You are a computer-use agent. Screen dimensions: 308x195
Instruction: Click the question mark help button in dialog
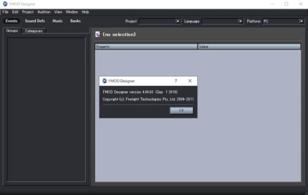[x=176, y=81]
